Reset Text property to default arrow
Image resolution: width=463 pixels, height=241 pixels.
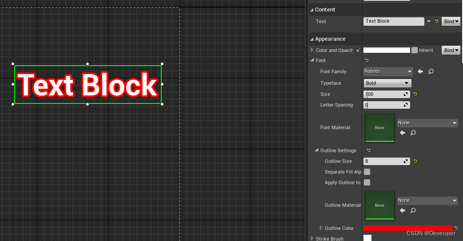(437, 21)
